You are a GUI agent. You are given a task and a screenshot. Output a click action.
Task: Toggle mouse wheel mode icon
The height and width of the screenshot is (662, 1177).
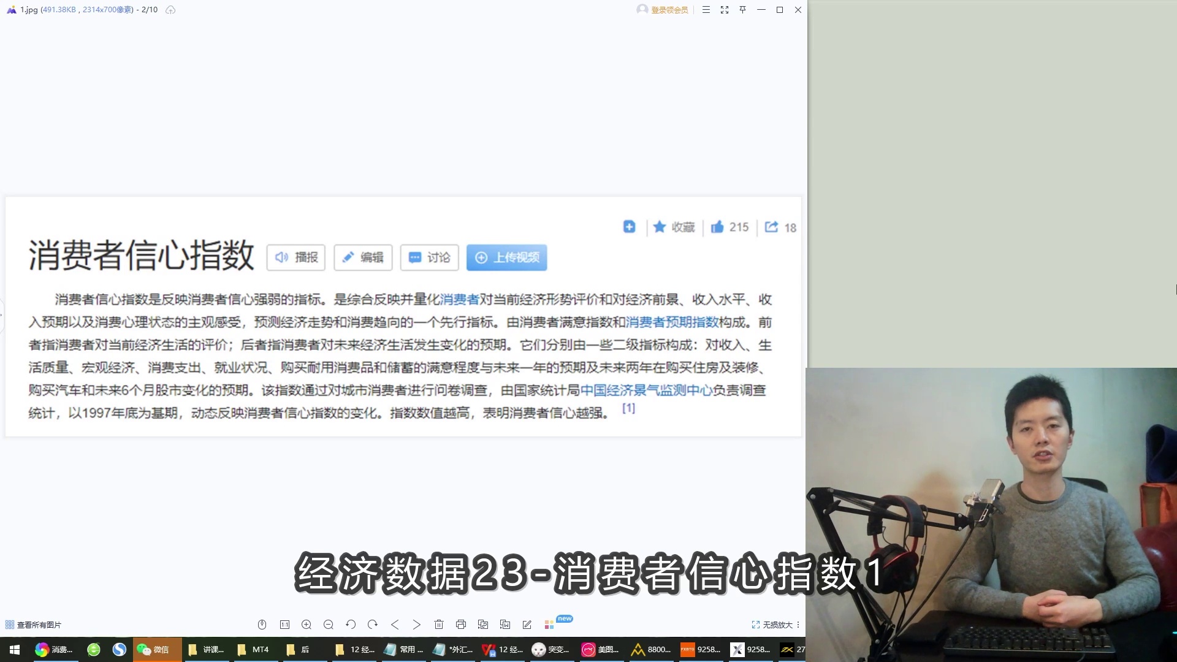tap(262, 625)
